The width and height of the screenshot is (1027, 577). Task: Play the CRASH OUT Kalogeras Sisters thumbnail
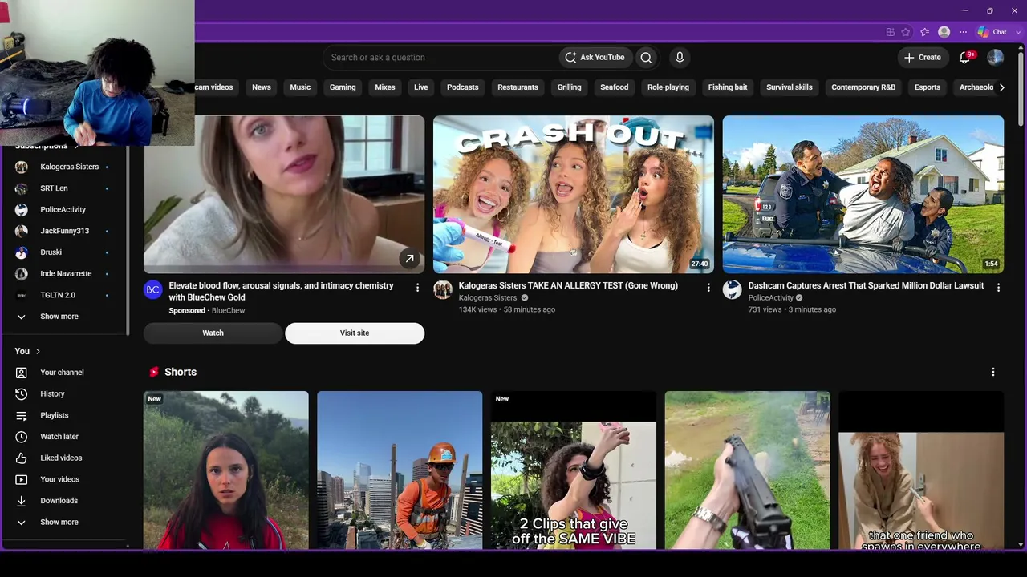[x=574, y=195]
